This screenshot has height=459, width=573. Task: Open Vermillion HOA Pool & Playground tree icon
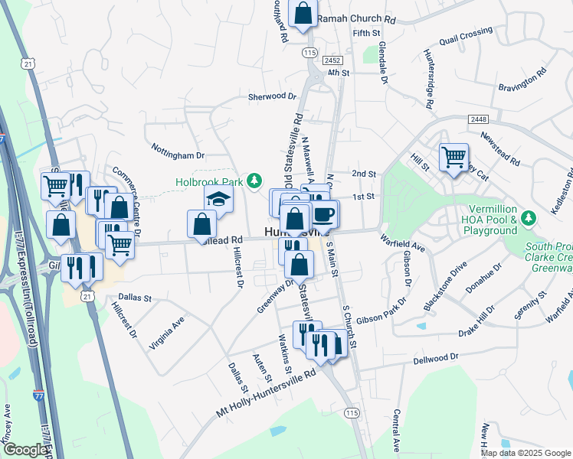point(528,218)
